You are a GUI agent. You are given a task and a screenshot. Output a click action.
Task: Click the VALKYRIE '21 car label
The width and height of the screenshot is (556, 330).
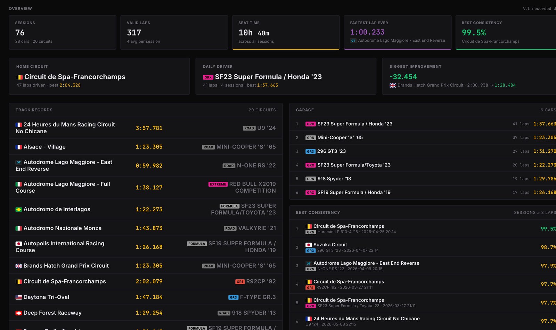tap(257, 228)
